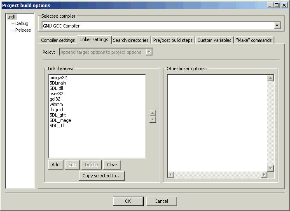The width and height of the screenshot is (290, 211).
Task: Switch to the Compiler settings tab
Action: pos(58,40)
